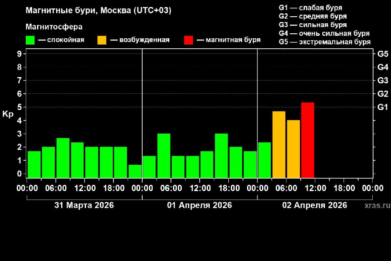Click the shortest green bar on 31 March
391x261 pixels.
(135, 171)
